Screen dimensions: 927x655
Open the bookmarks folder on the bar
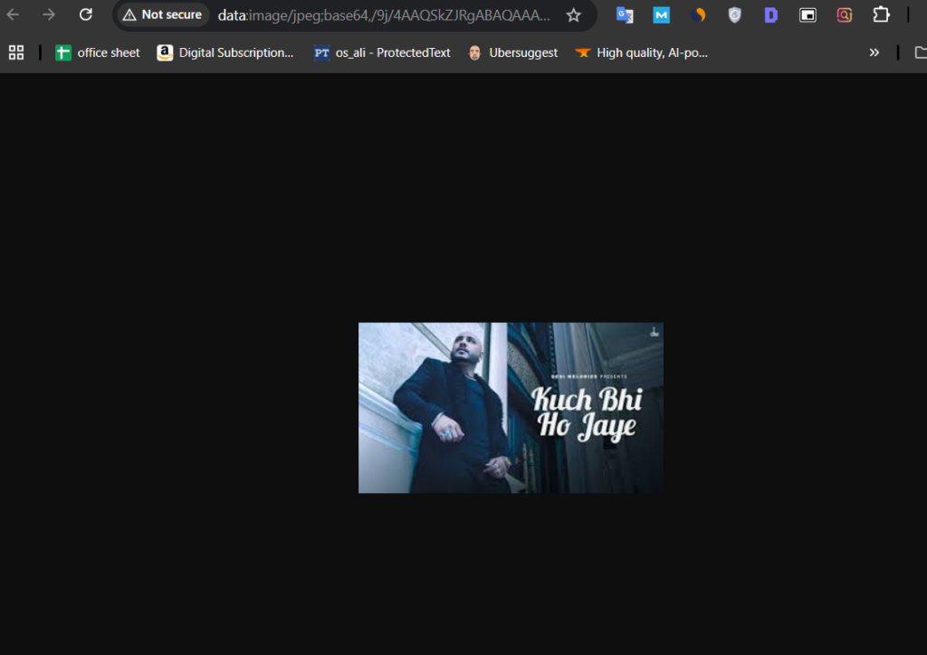921,52
